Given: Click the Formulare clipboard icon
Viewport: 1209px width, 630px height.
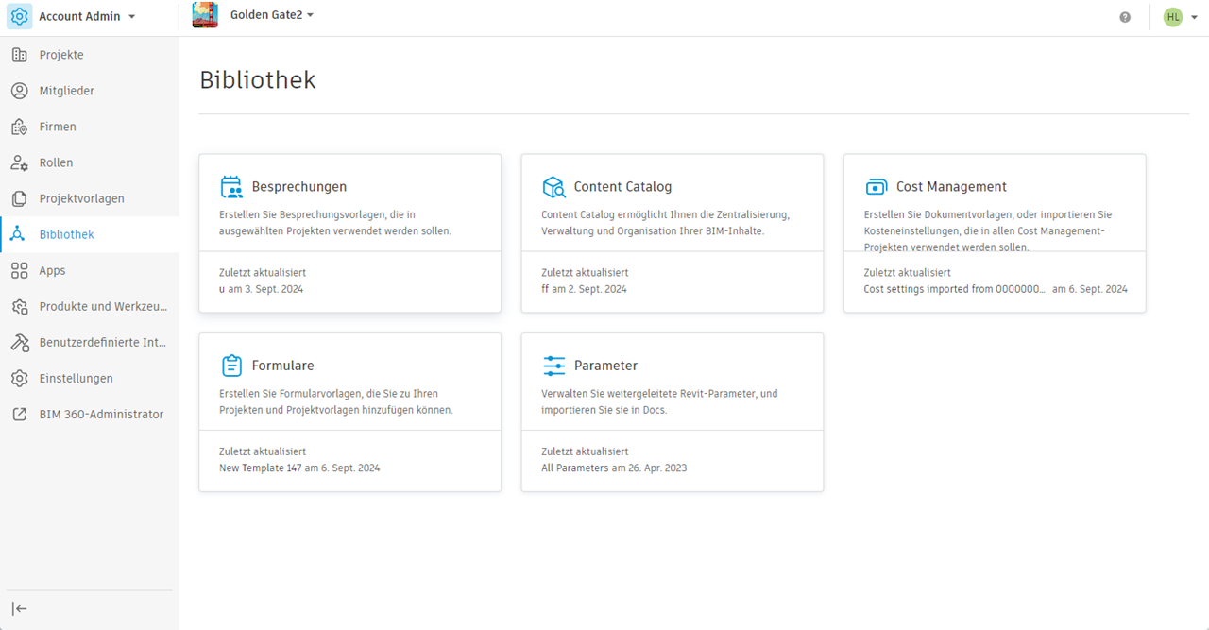Looking at the screenshot, I should pos(231,366).
